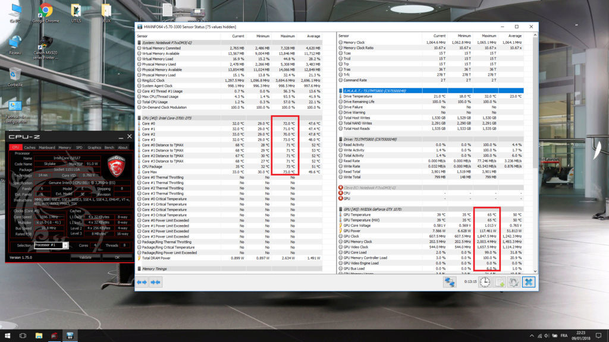The image size is (609, 342).
Task: Open File Explorer from the taskbar
Action: [39, 335]
